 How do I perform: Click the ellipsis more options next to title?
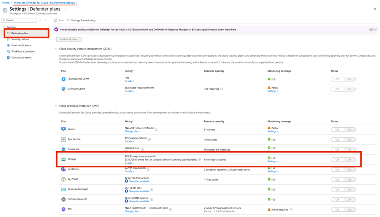click(x=67, y=9)
